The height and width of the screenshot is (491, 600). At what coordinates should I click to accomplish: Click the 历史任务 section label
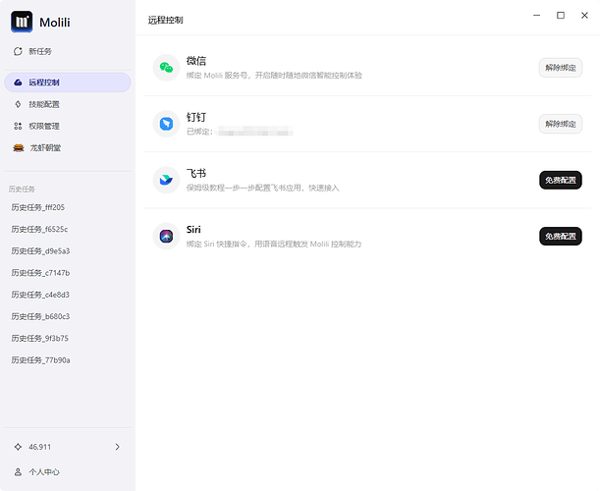click(22, 190)
